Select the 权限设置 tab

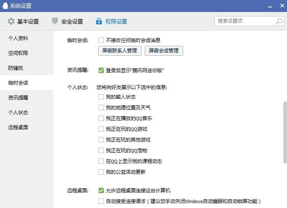(111, 21)
